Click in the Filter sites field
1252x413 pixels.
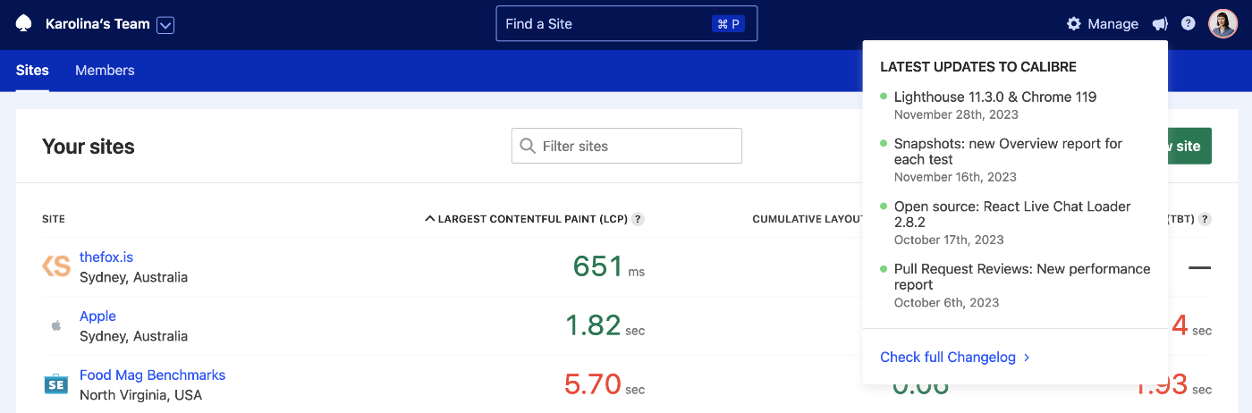[x=637, y=146]
